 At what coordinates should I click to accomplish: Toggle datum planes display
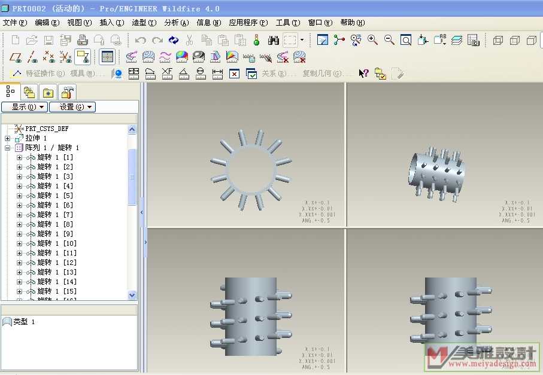pyautogui.click(x=16, y=57)
